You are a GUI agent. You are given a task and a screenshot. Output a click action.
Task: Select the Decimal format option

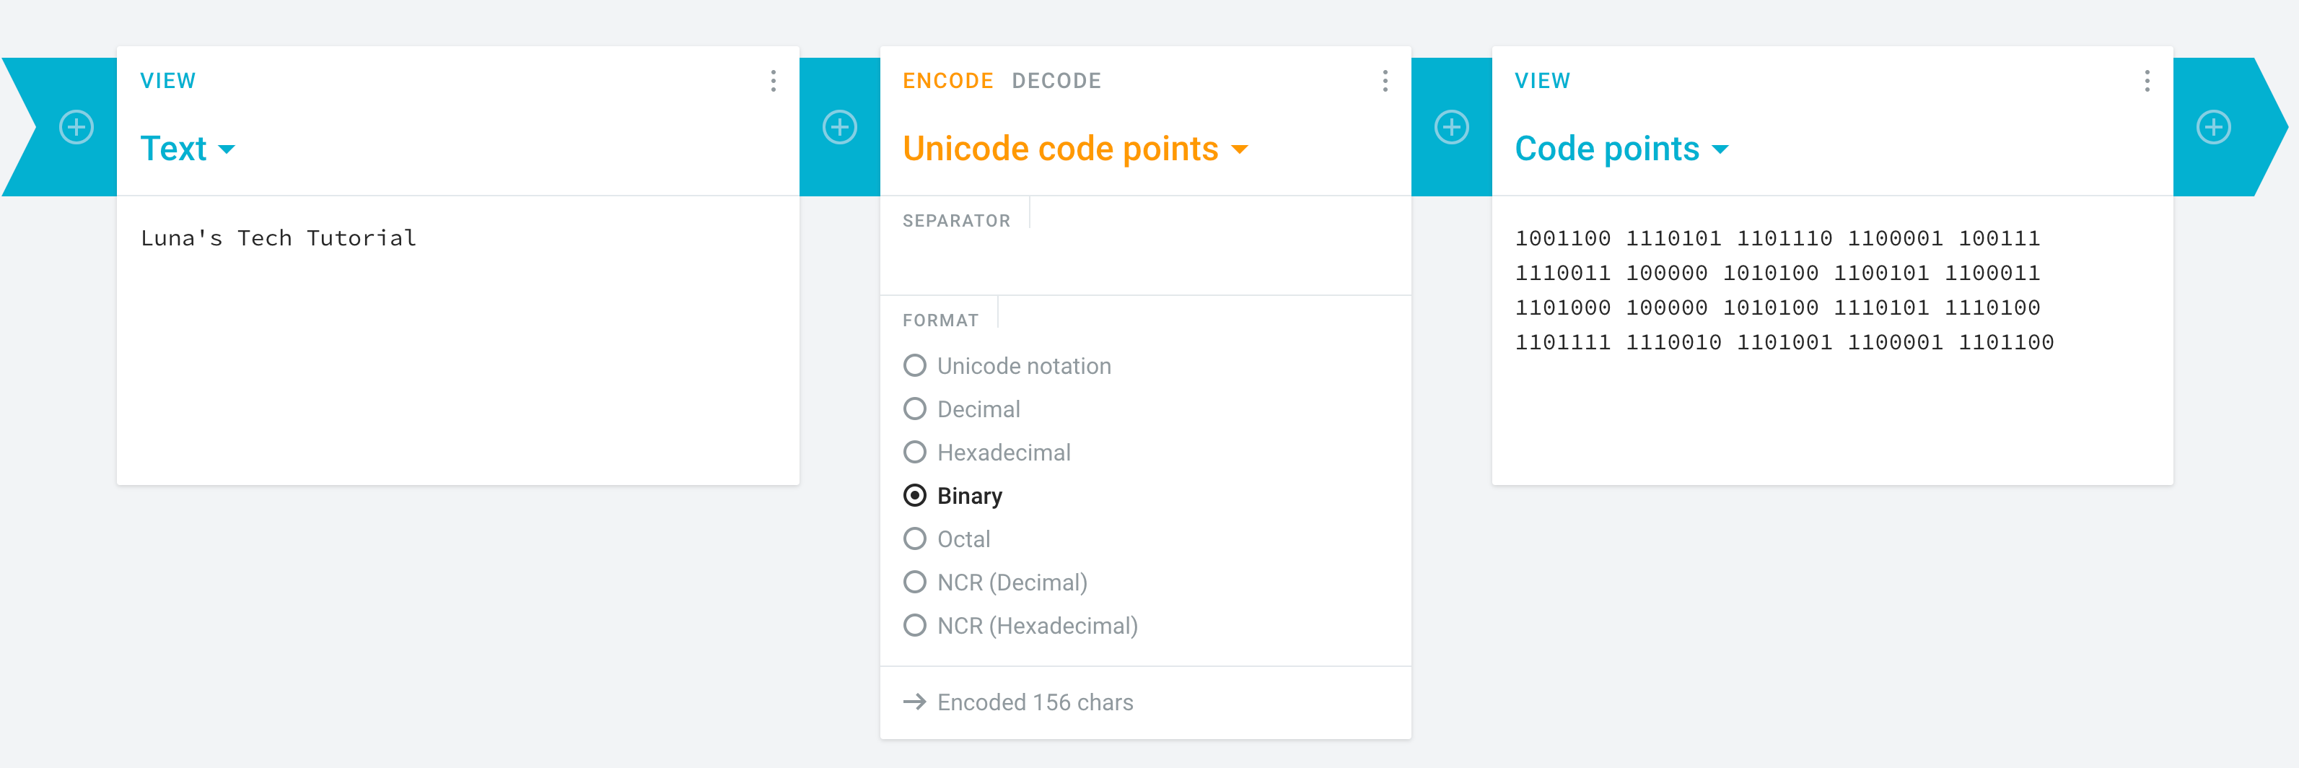[x=915, y=409]
